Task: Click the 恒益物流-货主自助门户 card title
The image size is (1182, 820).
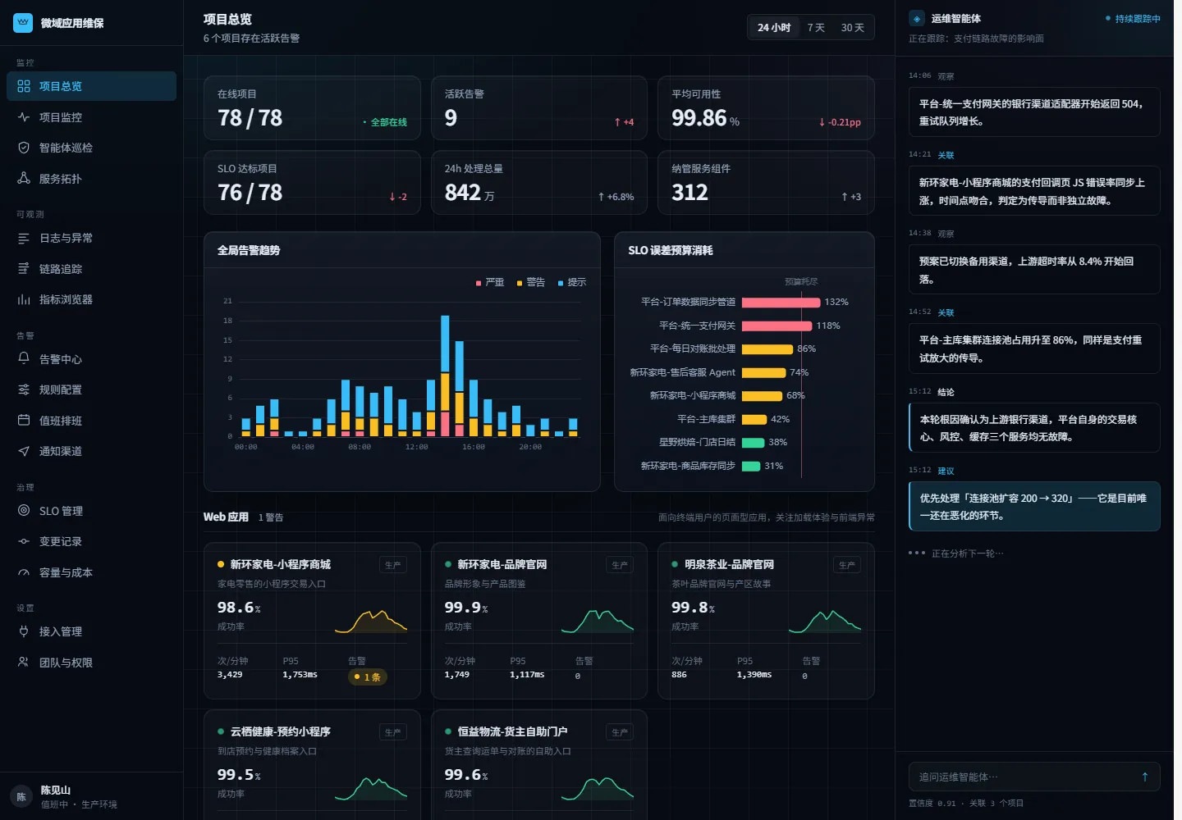Action: [512, 731]
